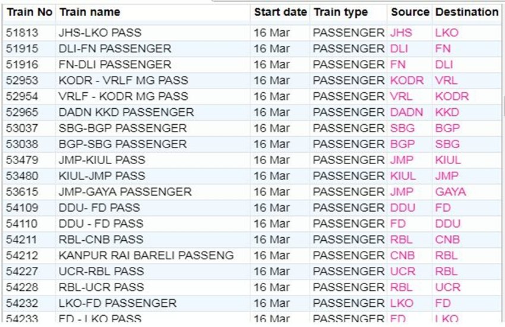The image size is (505, 327).
Task: Click source KIUL link for train 53480
Action: [x=403, y=176]
